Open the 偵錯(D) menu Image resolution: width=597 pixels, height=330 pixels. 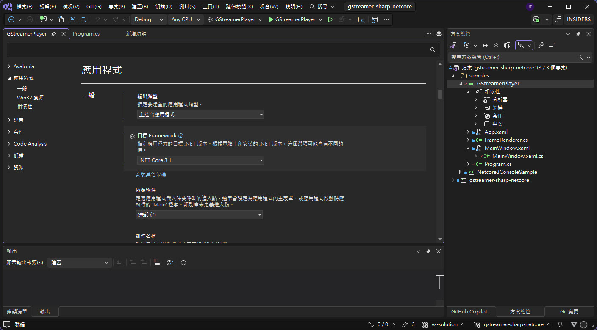pos(164,7)
